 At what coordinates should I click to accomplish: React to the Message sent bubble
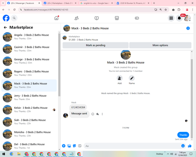click(x=93, y=114)
